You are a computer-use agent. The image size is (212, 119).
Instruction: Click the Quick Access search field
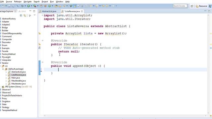click(x=180, y=6)
